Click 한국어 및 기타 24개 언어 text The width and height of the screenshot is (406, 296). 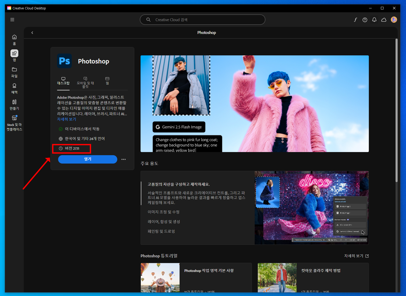pos(85,139)
